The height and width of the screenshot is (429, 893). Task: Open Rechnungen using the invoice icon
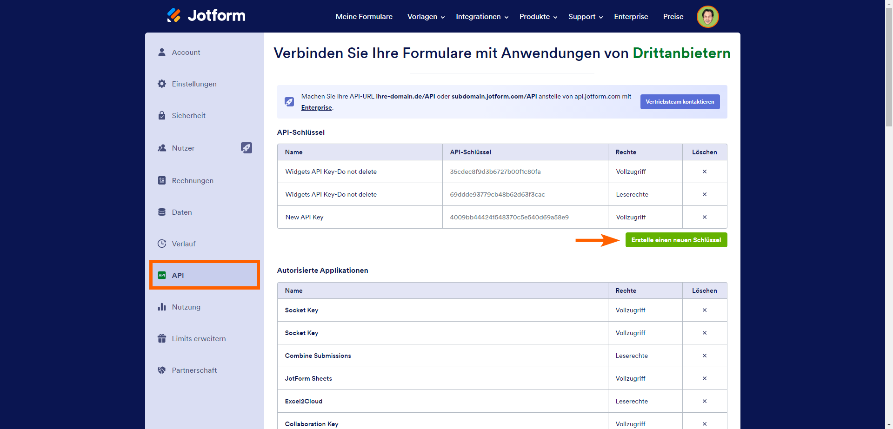[161, 180]
